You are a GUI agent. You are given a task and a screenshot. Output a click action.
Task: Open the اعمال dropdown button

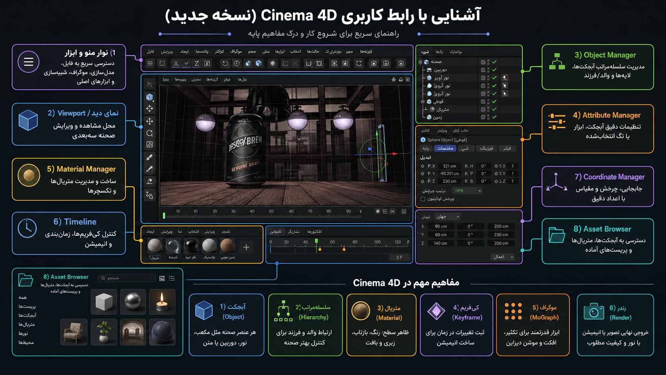coord(503,257)
